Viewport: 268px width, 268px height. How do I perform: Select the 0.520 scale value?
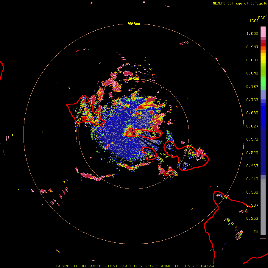click(252, 153)
